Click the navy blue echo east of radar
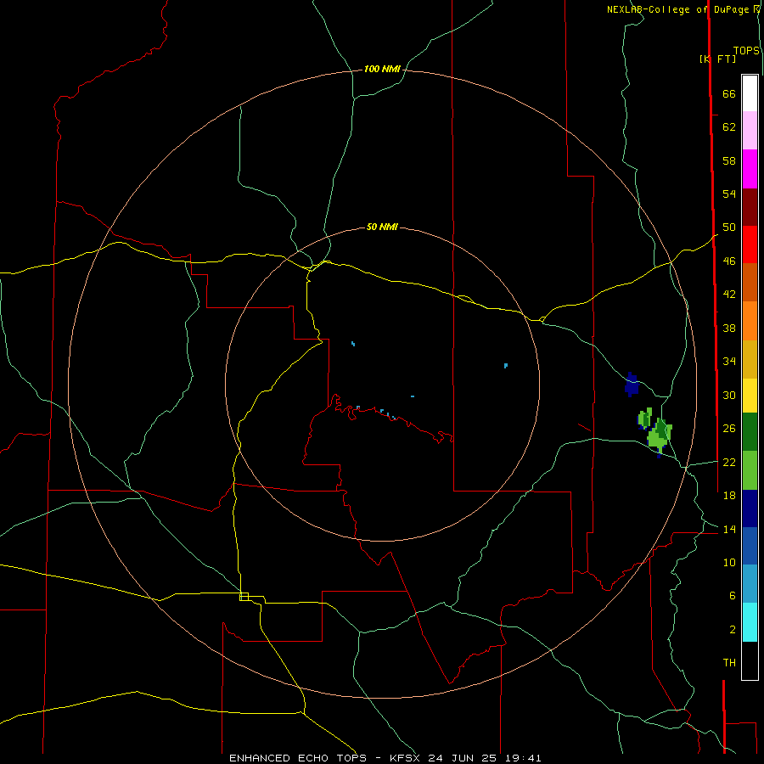The height and width of the screenshot is (764, 764). pyautogui.click(x=632, y=385)
